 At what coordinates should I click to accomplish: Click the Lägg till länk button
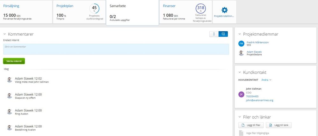tap(279, 125)
